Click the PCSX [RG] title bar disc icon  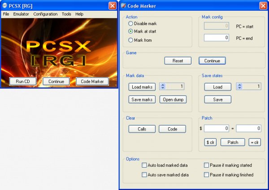coord(4,6)
